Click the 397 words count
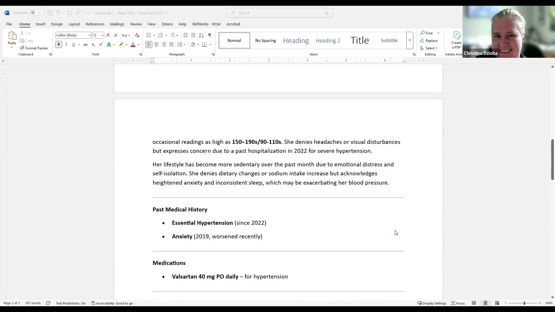 tap(33, 303)
